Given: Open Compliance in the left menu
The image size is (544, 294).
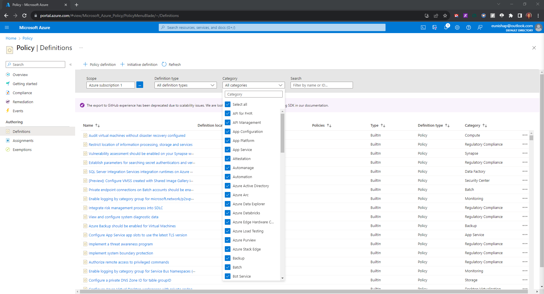Looking at the screenshot, I should point(22,93).
